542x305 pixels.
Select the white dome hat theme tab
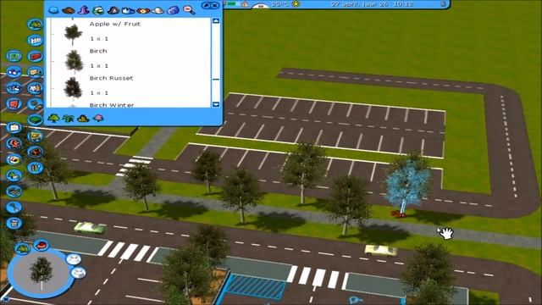[x=158, y=11]
